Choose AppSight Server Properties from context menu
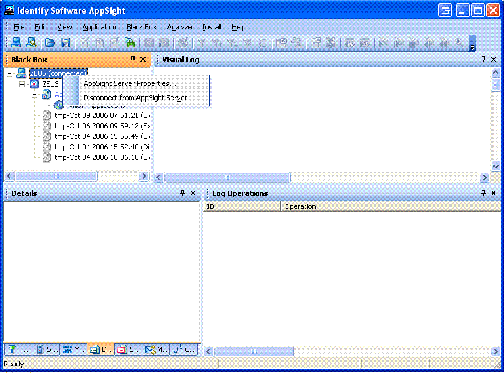 (136, 83)
